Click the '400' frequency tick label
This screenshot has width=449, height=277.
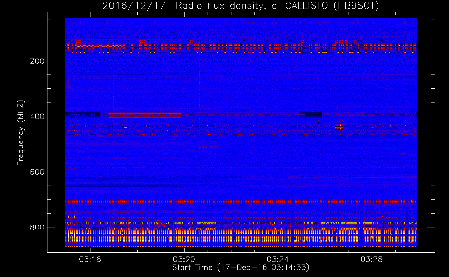point(37,116)
